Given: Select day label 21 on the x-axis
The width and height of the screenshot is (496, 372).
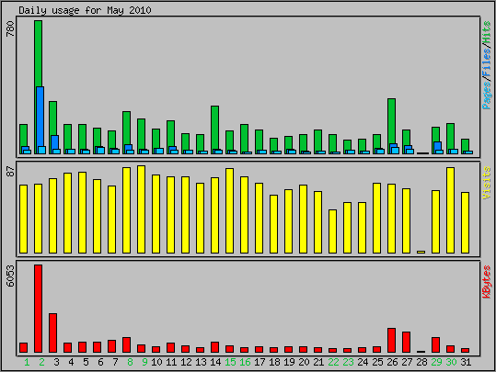Looking at the screenshot, I should [x=318, y=362].
